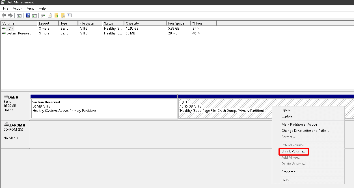Click the Healthy (S... status cell
Image resolution: width=354 pixels, height=188 pixels.
point(113,33)
